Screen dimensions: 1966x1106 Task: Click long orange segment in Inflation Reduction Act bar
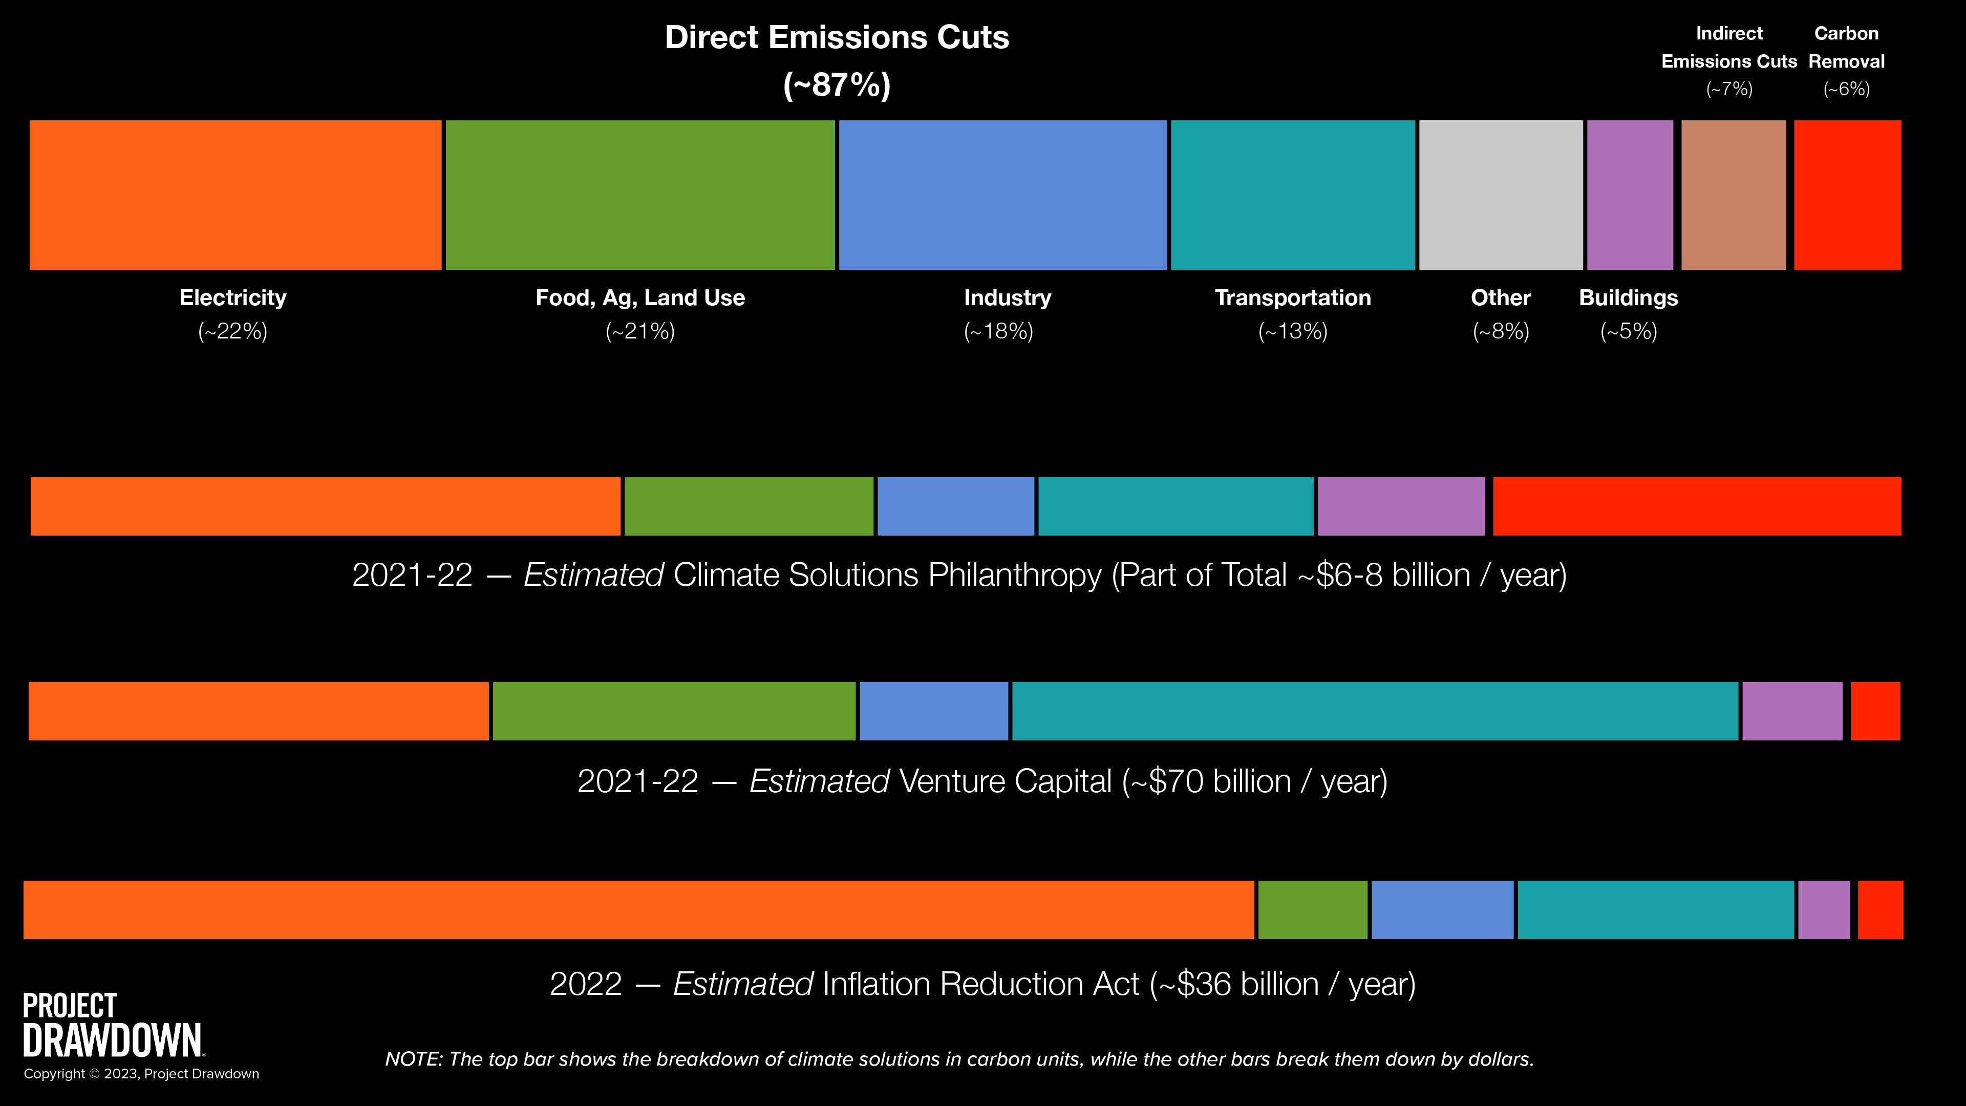[x=638, y=909]
